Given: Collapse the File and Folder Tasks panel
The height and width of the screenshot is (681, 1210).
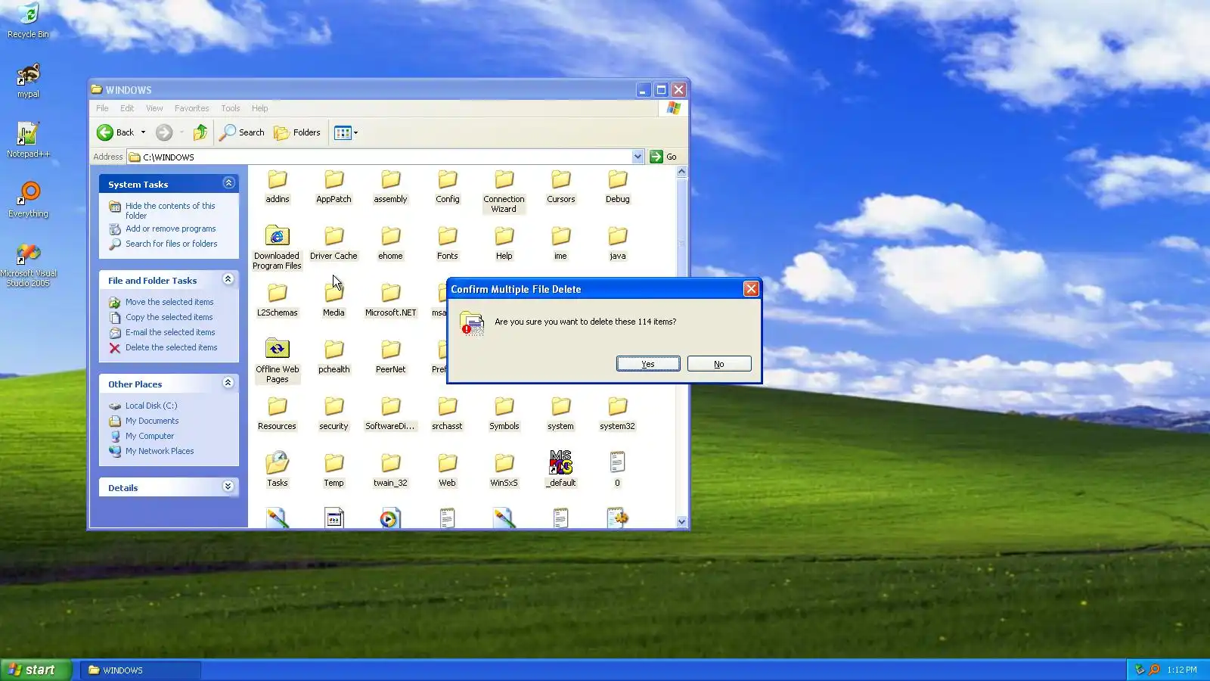Looking at the screenshot, I should (x=228, y=279).
